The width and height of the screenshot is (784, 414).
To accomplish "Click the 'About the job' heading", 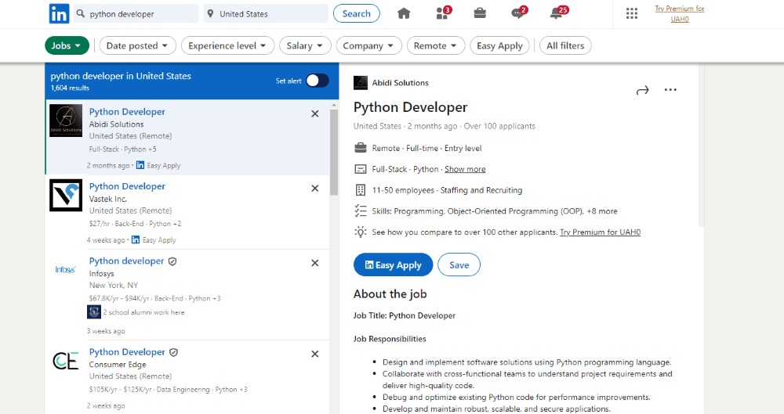I will click(x=390, y=294).
